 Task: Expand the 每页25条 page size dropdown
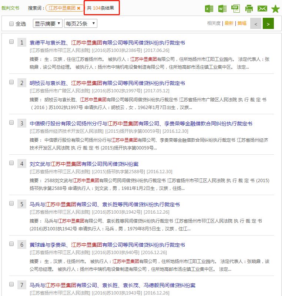pyautogui.click(x=80, y=24)
